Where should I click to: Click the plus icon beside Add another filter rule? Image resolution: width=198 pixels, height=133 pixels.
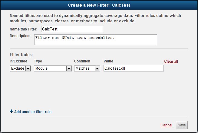pyautogui.click(x=12, y=112)
